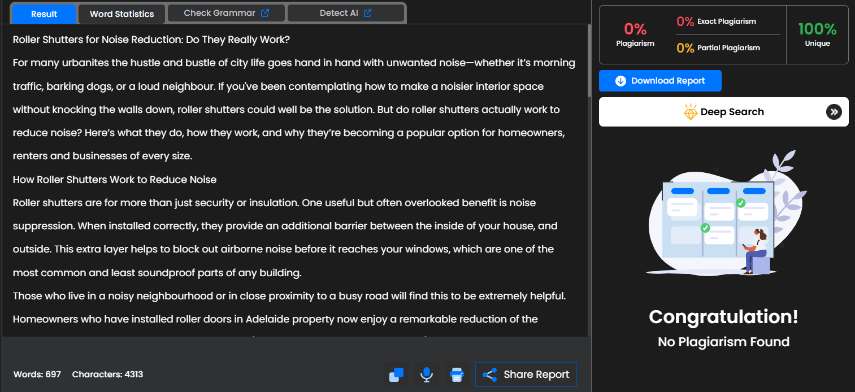Switch to the Word Statistics tab
This screenshot has height=392, width=855.
121,14
